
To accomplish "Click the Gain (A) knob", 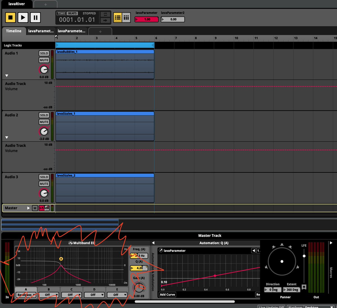I will (139, 287).
